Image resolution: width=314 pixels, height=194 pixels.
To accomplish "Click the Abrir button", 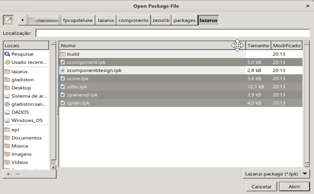I will [294, 186].
